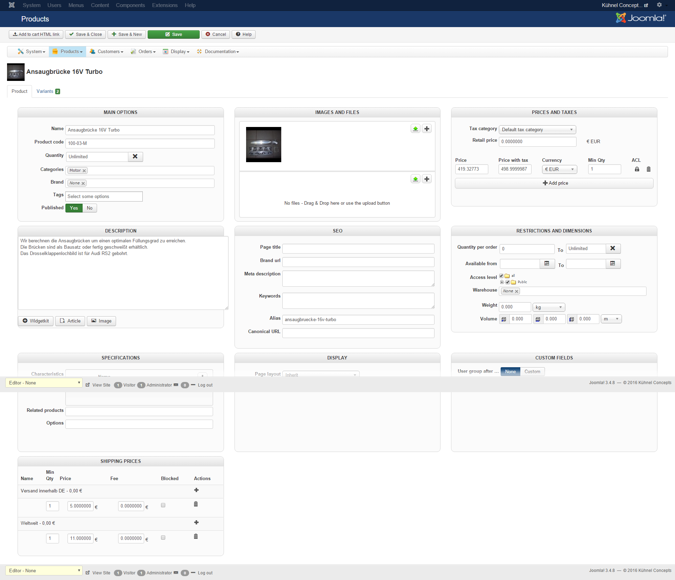Click the ACL lock icon for the price

click(x=637, y=169)
